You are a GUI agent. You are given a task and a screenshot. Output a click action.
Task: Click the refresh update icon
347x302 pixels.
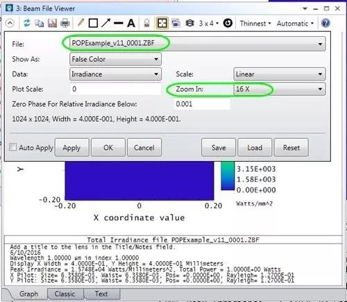[x=27, y=23]
